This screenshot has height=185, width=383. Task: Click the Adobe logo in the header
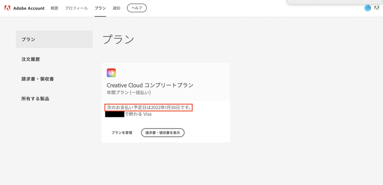coord(7,8)
